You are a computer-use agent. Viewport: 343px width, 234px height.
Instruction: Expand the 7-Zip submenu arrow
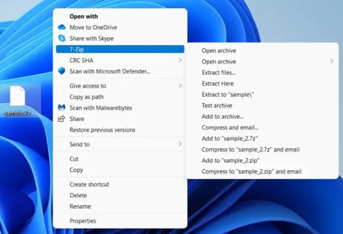pos(180,49)
